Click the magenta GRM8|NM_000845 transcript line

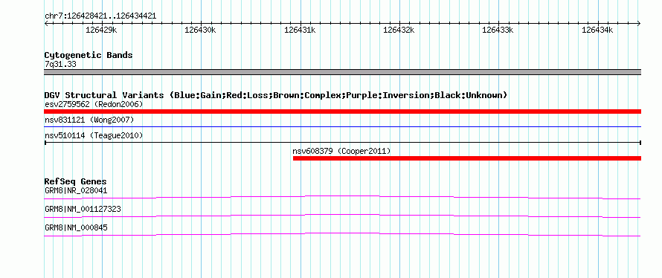click(342, 235)
